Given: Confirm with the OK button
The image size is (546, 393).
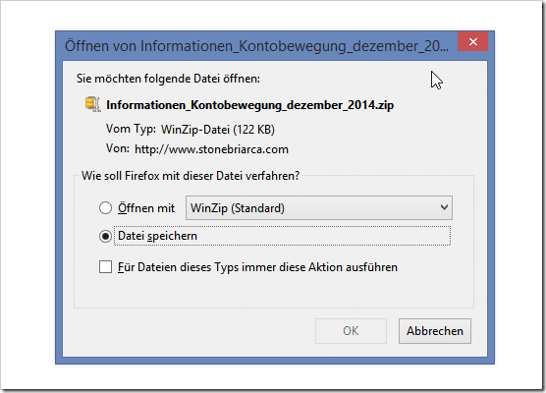Looking at the screenshot, I should 351,331.
